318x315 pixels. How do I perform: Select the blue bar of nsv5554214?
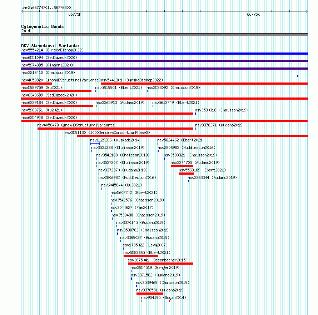(x=164, y=54)
